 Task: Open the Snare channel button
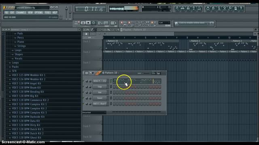(x=100, y=98)
